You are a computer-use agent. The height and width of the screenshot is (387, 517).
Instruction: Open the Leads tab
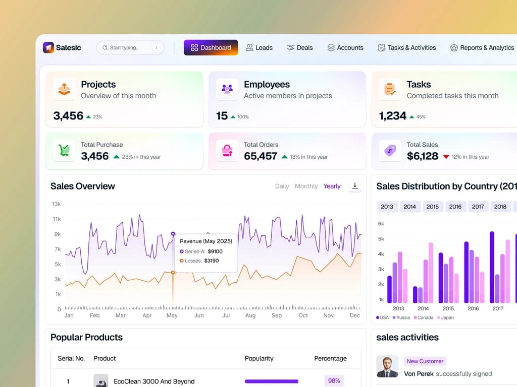click(x=259, y=48)
